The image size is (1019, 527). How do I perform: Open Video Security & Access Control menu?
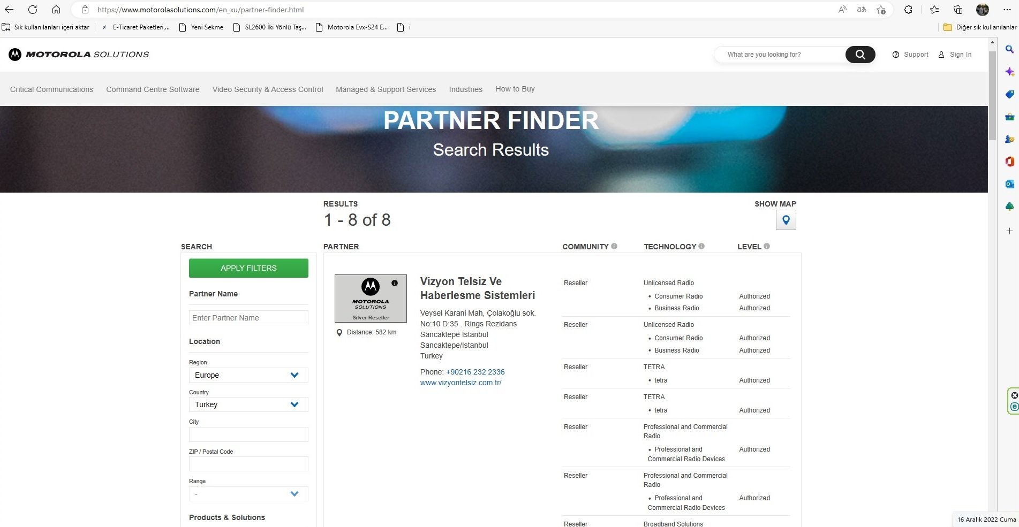coord(268,89)
